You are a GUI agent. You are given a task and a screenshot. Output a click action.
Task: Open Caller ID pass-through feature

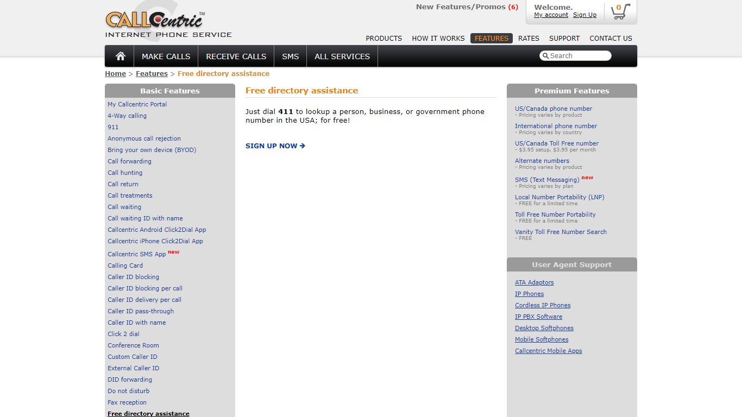click(141, 311)
